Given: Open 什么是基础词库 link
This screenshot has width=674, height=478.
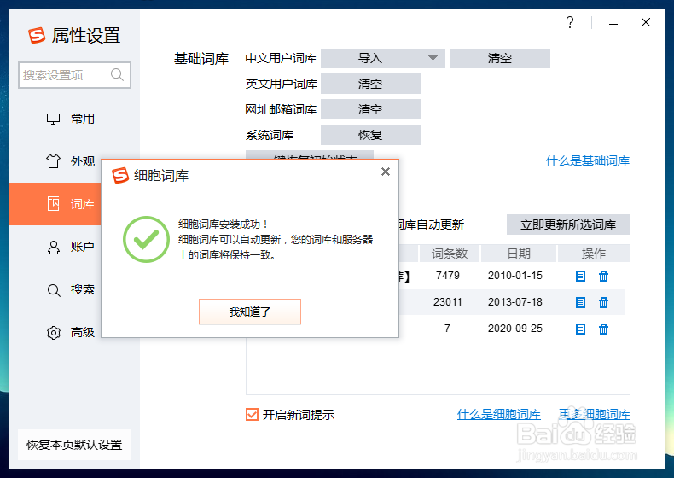Looking at the screenshot, I should 588,161.
